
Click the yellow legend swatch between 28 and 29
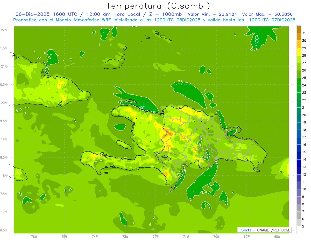(299, 52)
